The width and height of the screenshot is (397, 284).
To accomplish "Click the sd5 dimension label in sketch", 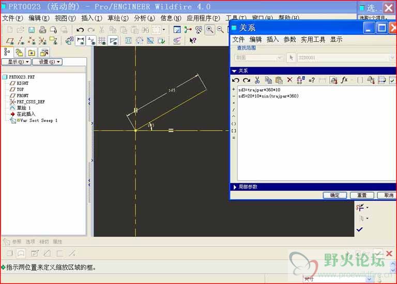I will (x=172, y=90).
